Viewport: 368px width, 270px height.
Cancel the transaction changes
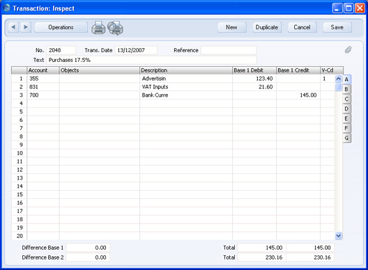[x=302, y=27]
